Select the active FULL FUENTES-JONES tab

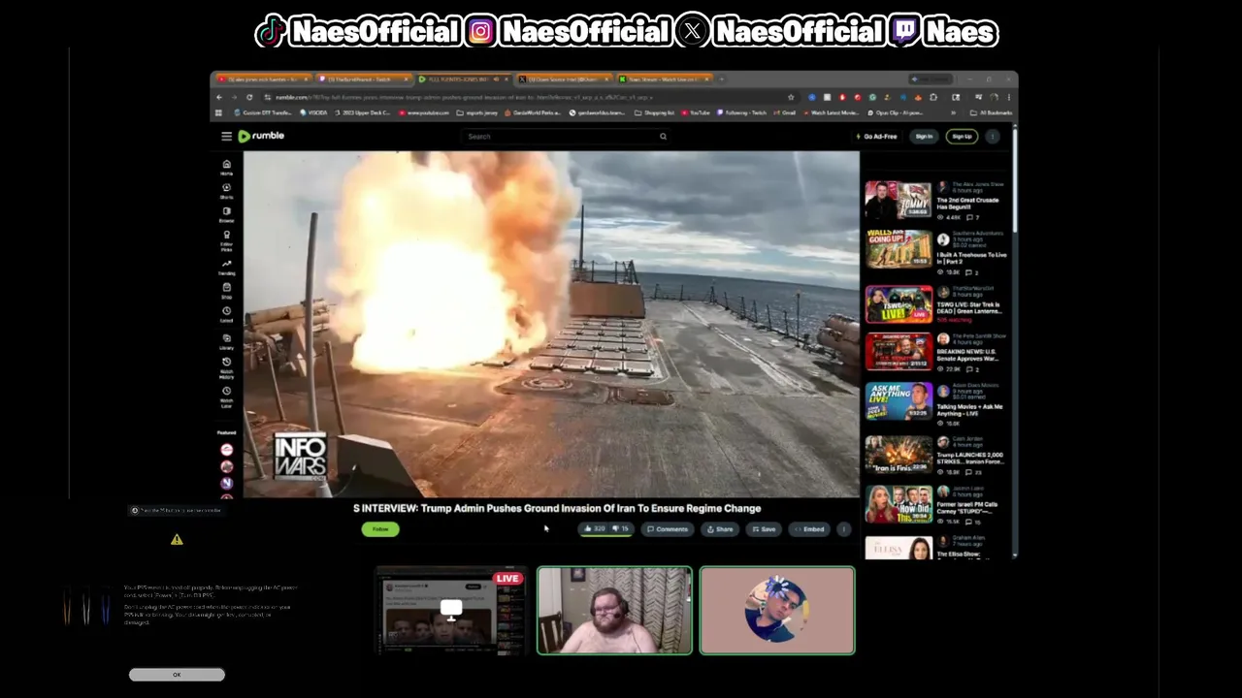[x=464, y=79]
